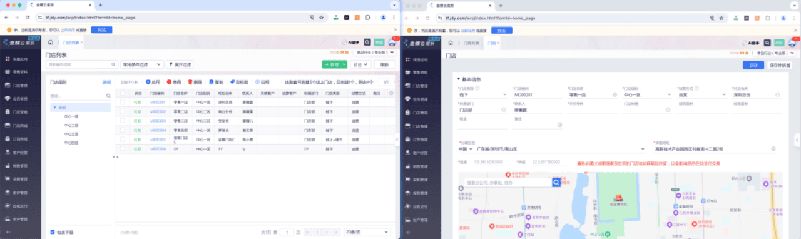The width and height of the screenshot is (801, 239).
Task: Open the 常用条件过滤 dropdown
Action: click(x=142, y=64)
